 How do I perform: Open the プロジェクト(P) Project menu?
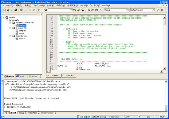39,6
